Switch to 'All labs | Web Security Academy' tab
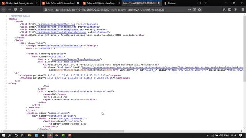The image size is (246, 138). [x=20, y=3]
